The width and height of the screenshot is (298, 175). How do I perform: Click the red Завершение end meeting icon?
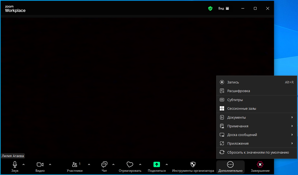[x=260, y=164]
